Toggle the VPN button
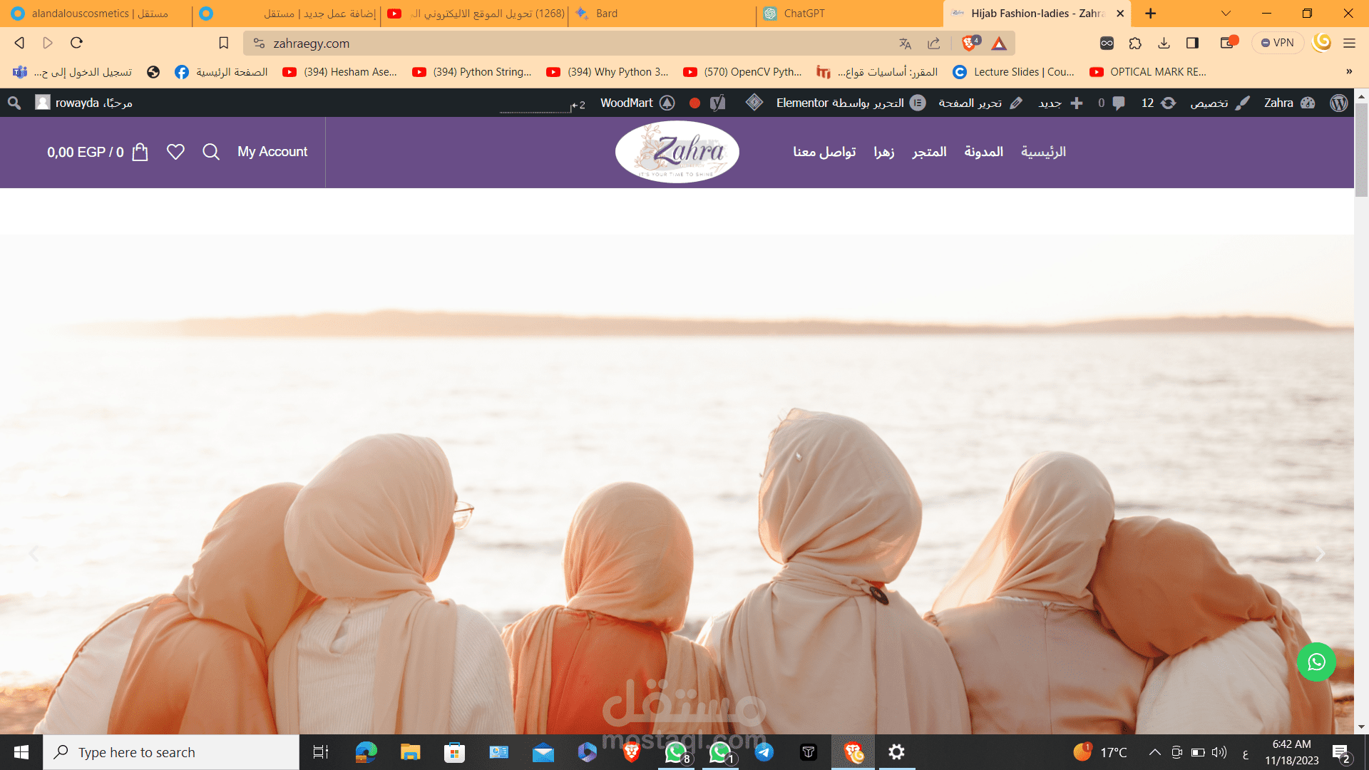1369x770 pixels. pyautogui.click(x=1277, y=43)
